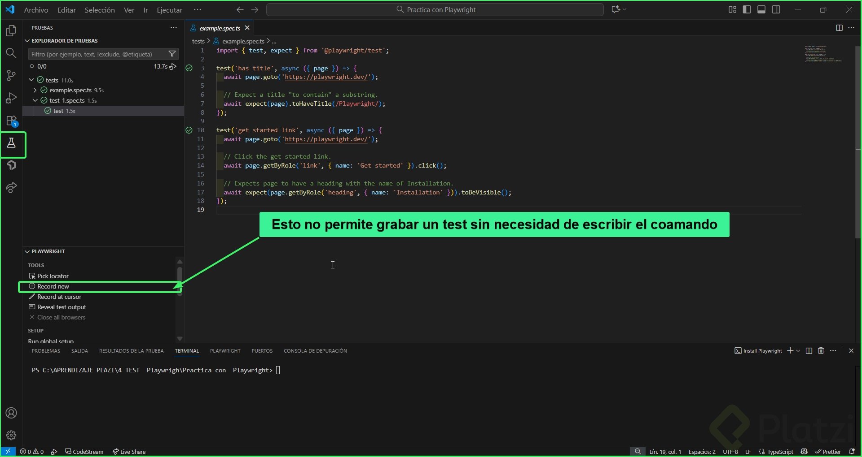Image resolution: width=862 pixels, height=457 pixels.
Task: Collapse test-1.spec.ts in test tree
Action: (x=35, y=101)
